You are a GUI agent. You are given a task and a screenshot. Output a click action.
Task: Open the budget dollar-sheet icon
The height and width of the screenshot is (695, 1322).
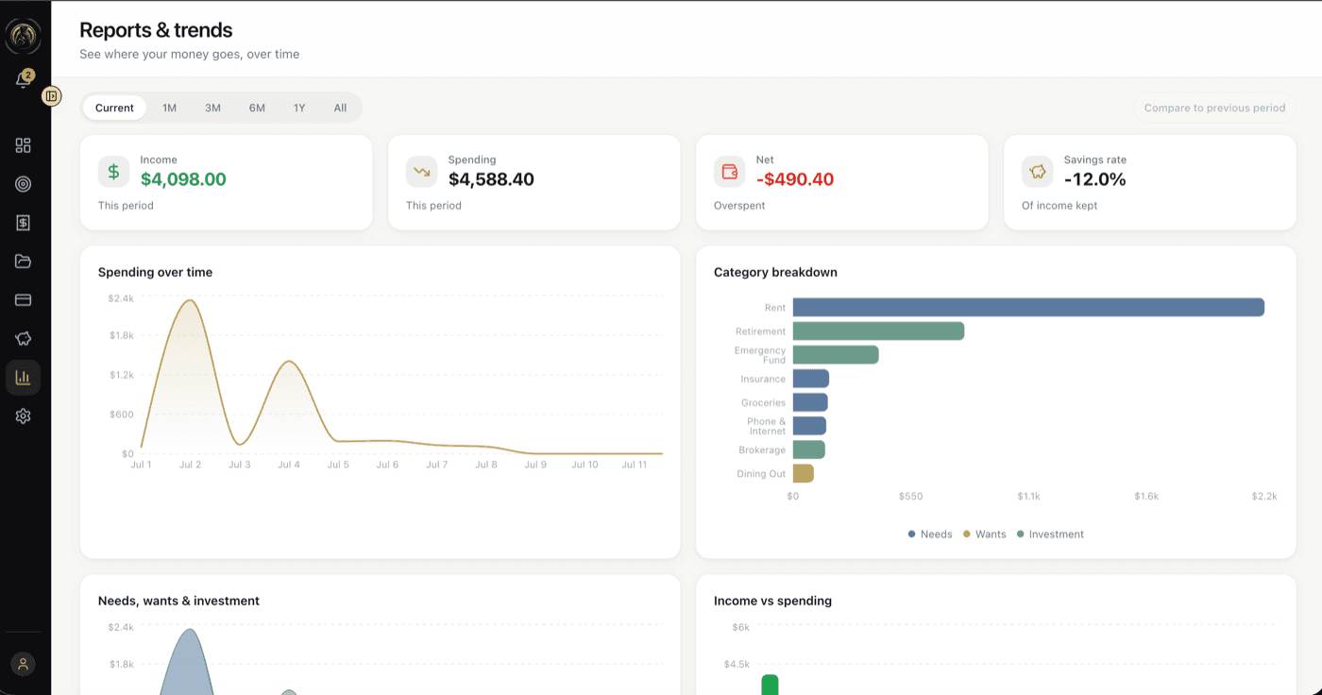(x=24, y=223)
